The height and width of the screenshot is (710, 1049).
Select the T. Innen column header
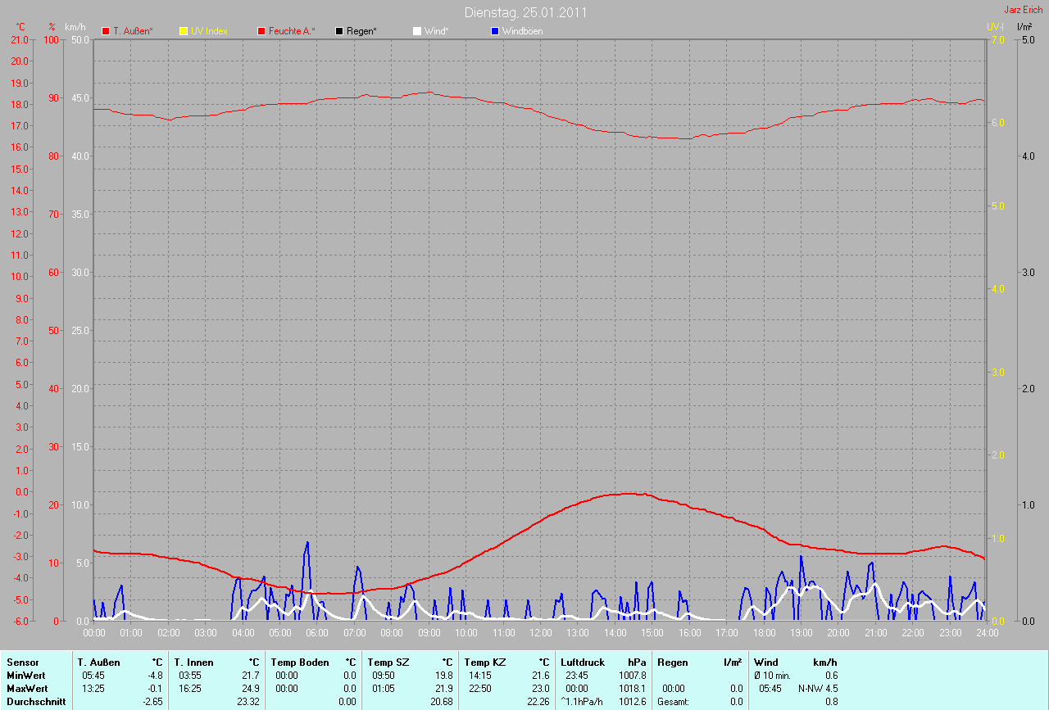point(193,662)
